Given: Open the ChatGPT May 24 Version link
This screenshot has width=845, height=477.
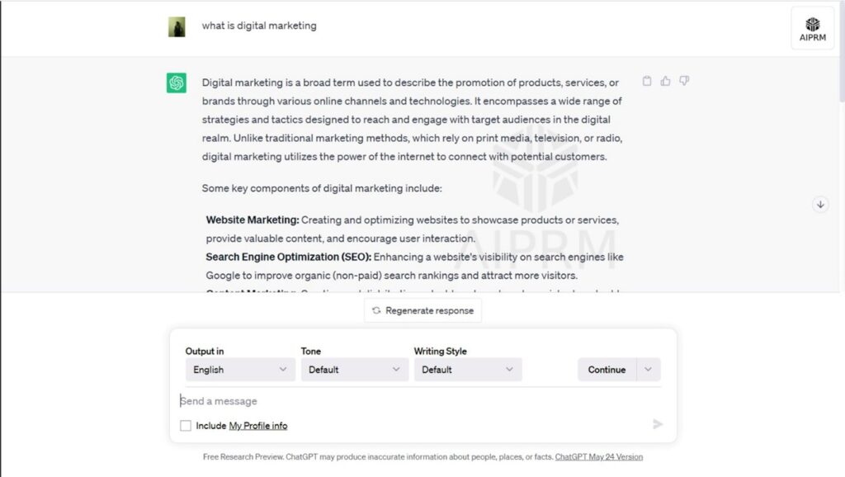Looking at the screenshot, I should 599,456.
